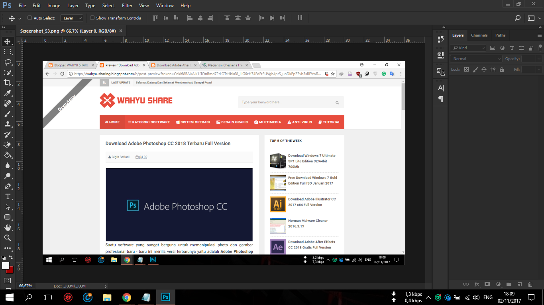Select the Pen tool
Viewport: 544px width, 305px height.
click(x=7, y=186)
